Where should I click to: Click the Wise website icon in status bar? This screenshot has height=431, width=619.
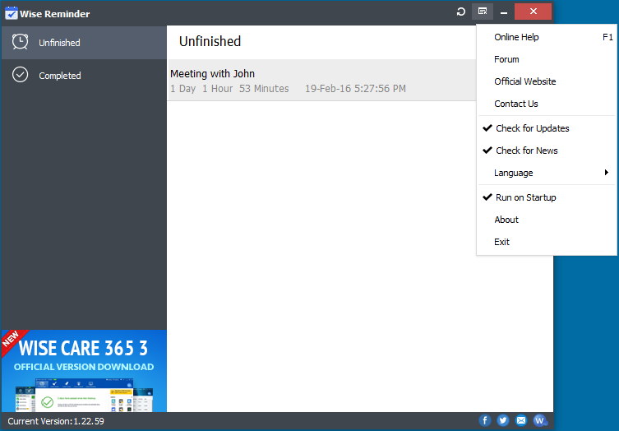(x=540, y=420)
